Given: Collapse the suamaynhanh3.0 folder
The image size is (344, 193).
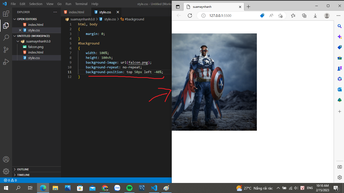Looking at the screenshot, I should [x=37, y=41].
